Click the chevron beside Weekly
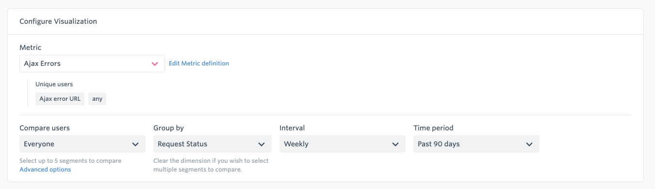This screenshot has width=655, height=189. [395, 144]
